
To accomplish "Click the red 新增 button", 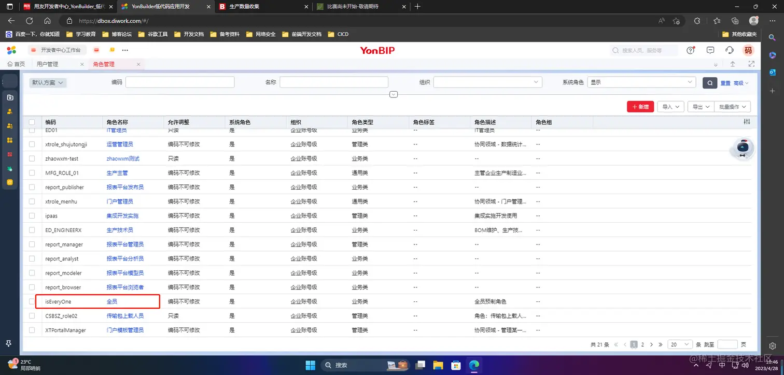I will click(x=640, y=106).
